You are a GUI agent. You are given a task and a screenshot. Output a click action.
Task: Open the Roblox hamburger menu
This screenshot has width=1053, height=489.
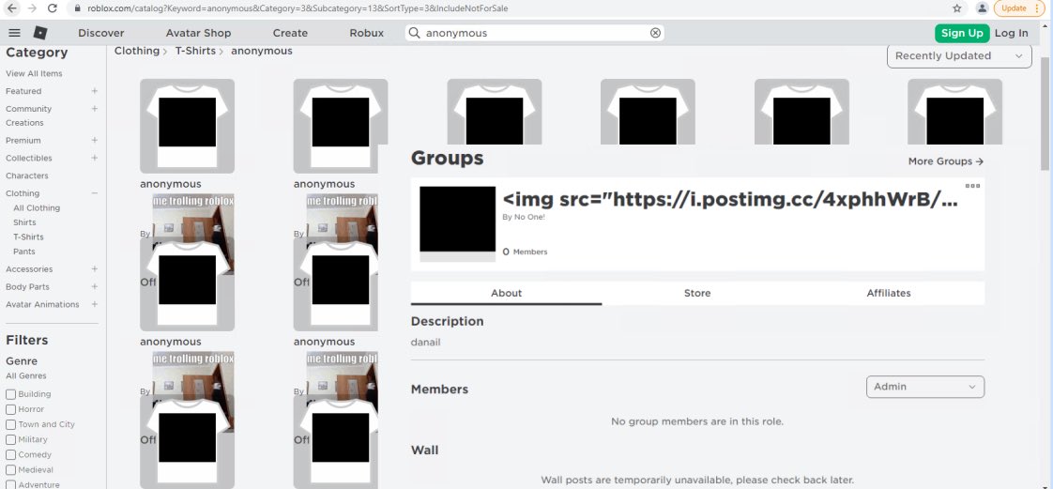click(x=14, y=33)
